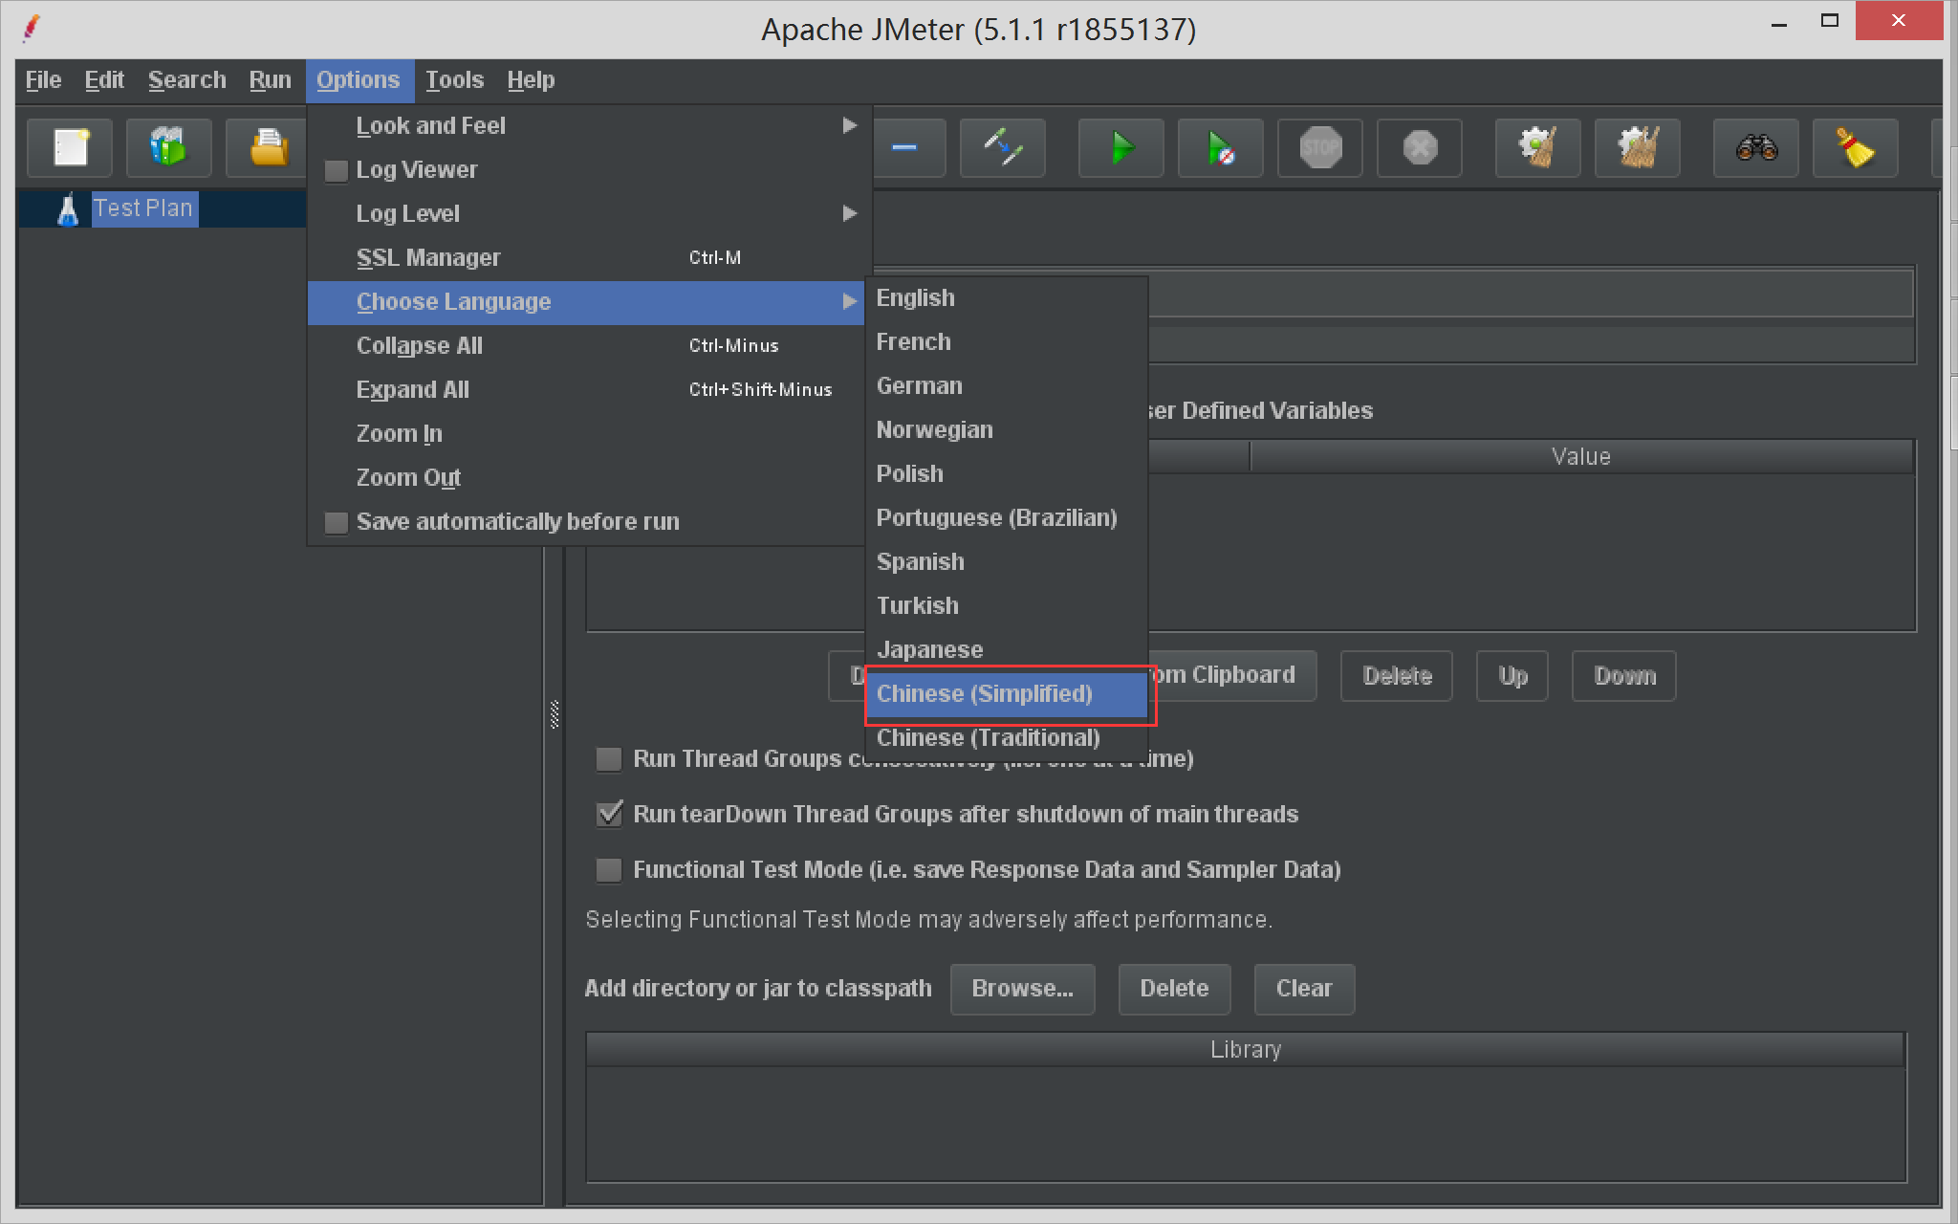1958x1224 pixels.
Task: Enable Save automatically before run
Action: pyautogui.click(x=337, y=522)
